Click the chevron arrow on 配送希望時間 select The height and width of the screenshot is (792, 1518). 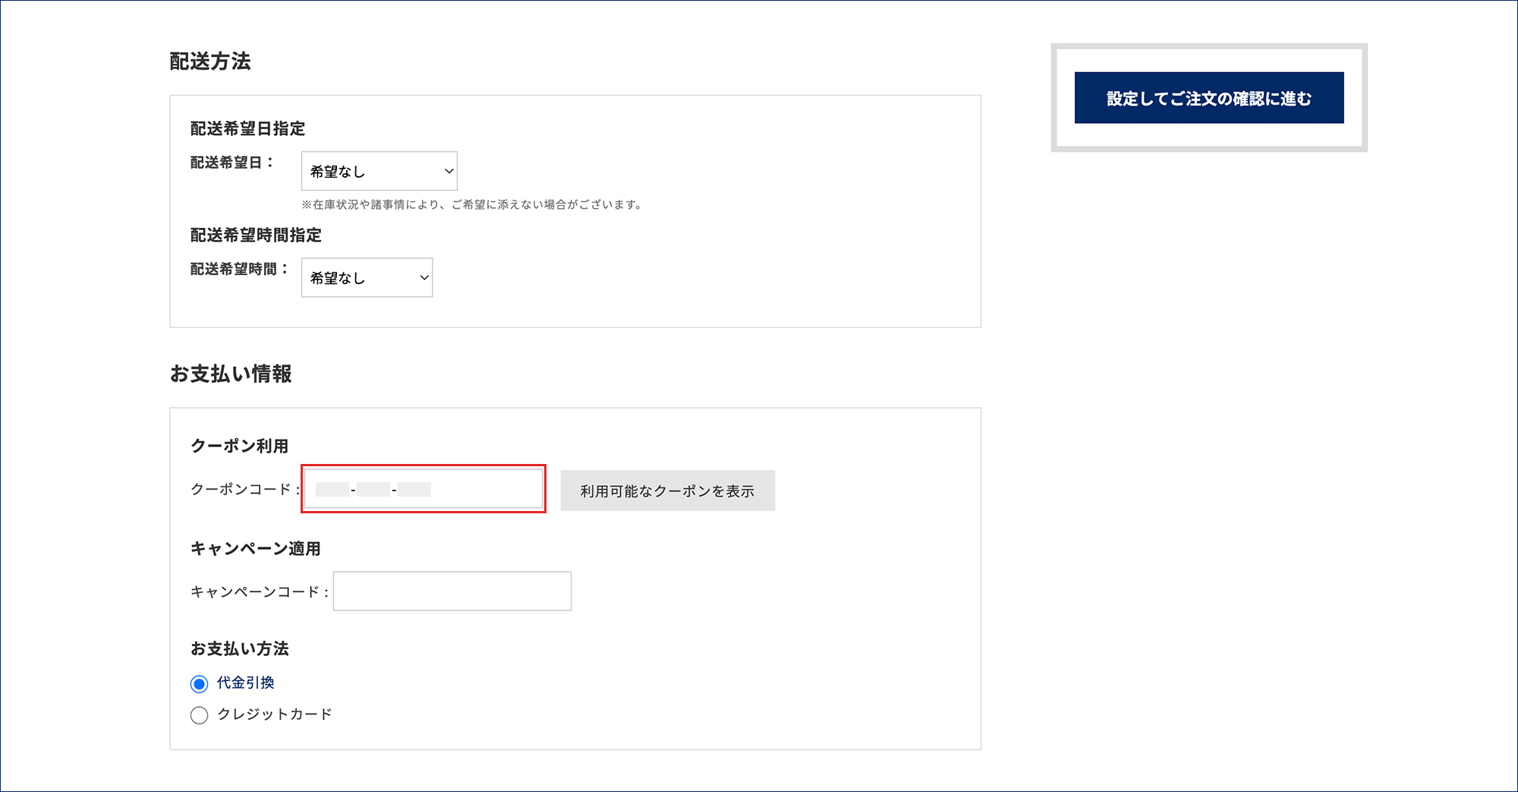click(x=424, y=278)
